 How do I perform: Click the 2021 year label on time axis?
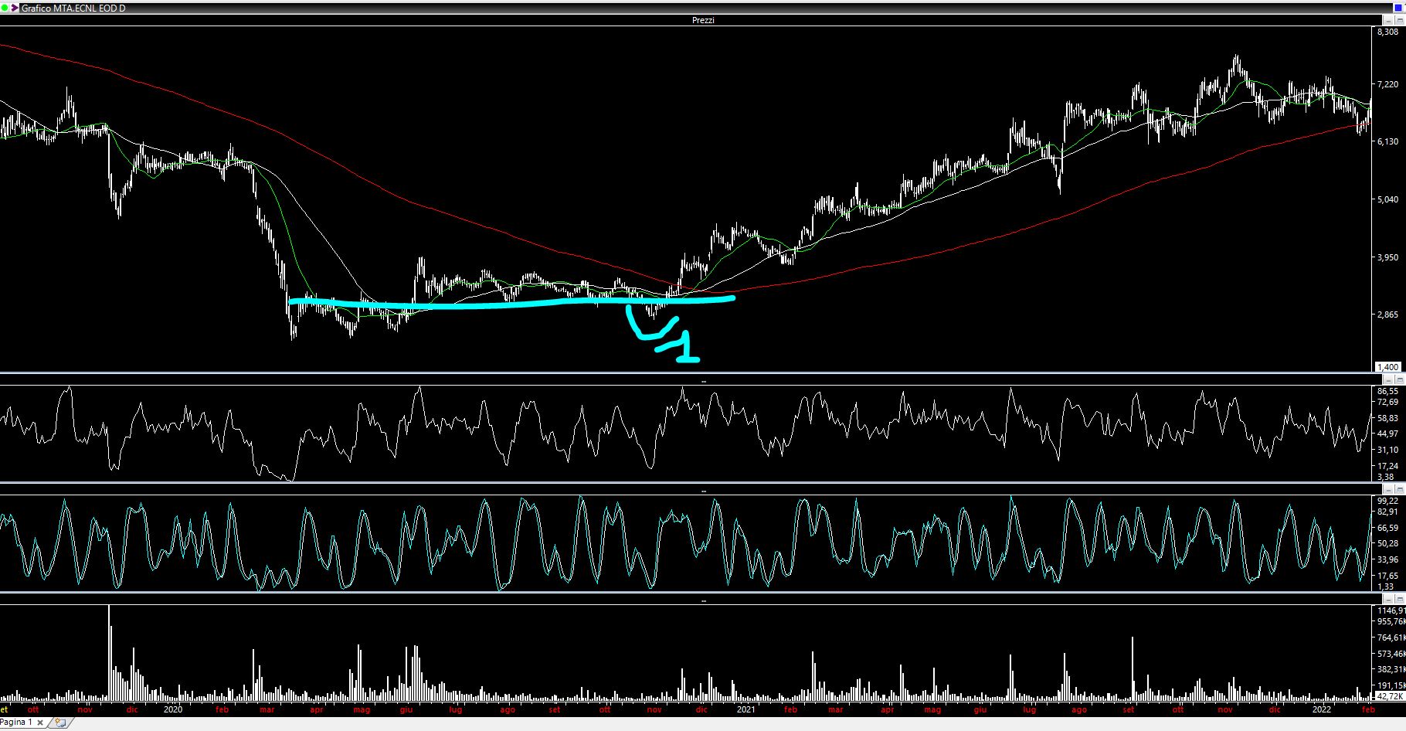(x=746, y=709)
